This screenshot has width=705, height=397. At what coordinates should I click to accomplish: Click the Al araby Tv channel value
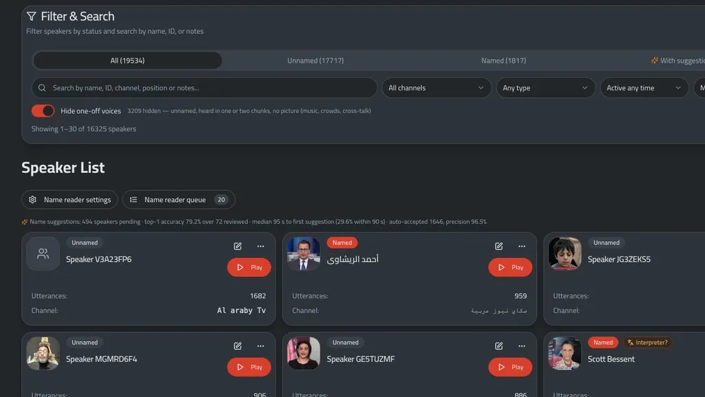pyautogui.click(x=242, y=311)
